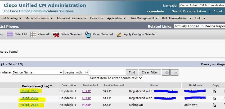Click the Apply Config to Selected pencil icon
Screen dimensions: 225x109
coord(119,34)
